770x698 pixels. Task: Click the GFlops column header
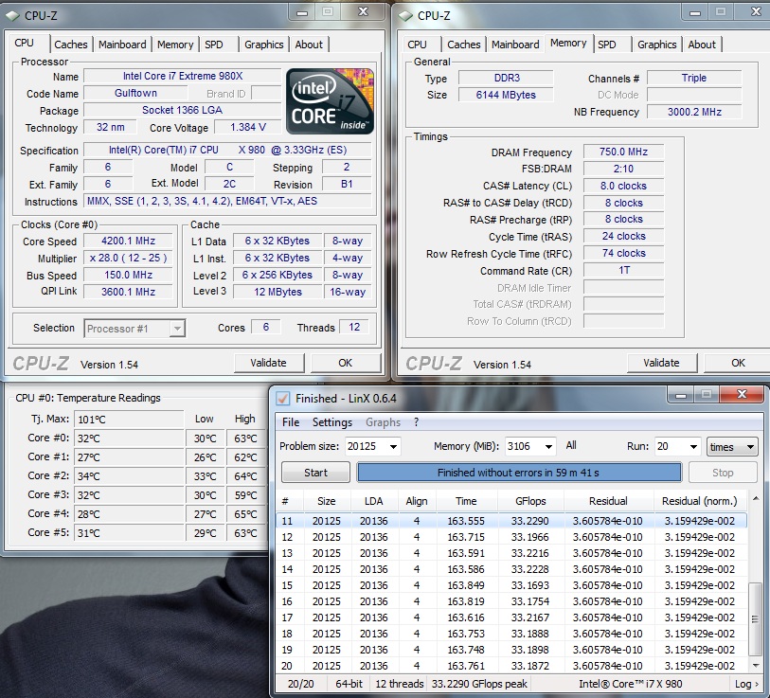click(x=530, y=501)
